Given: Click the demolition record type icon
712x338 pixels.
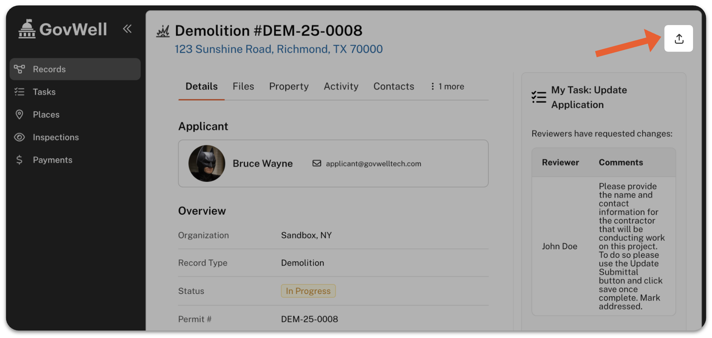Looking at the screenshot, I should coord(163,31).
